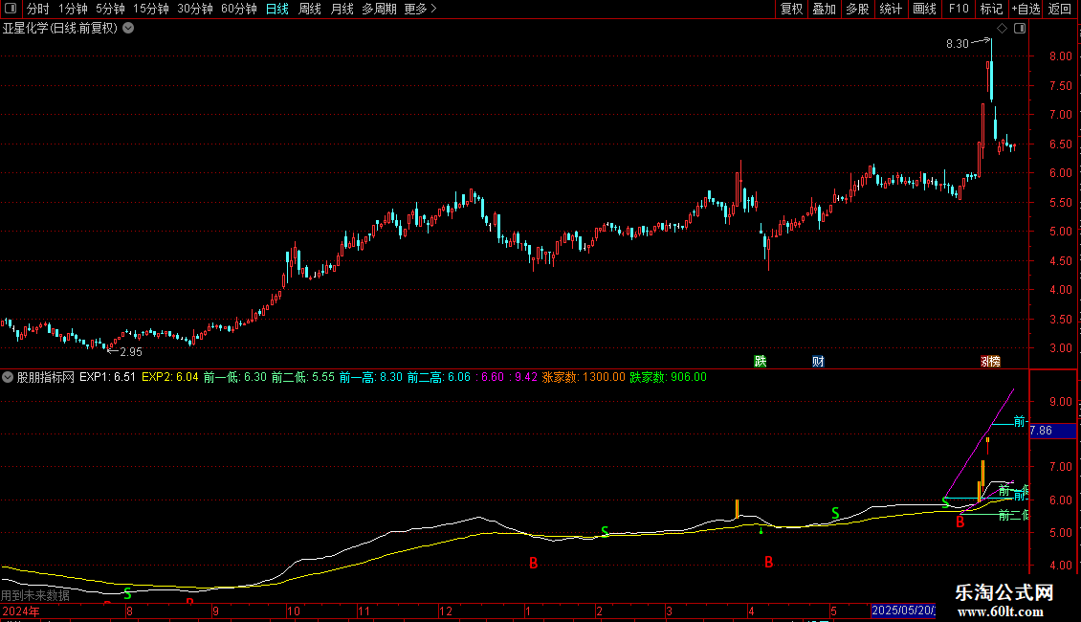Expand the 更多 periods menu
This screenshot has width=1081, height=622.
click(420, 10)
